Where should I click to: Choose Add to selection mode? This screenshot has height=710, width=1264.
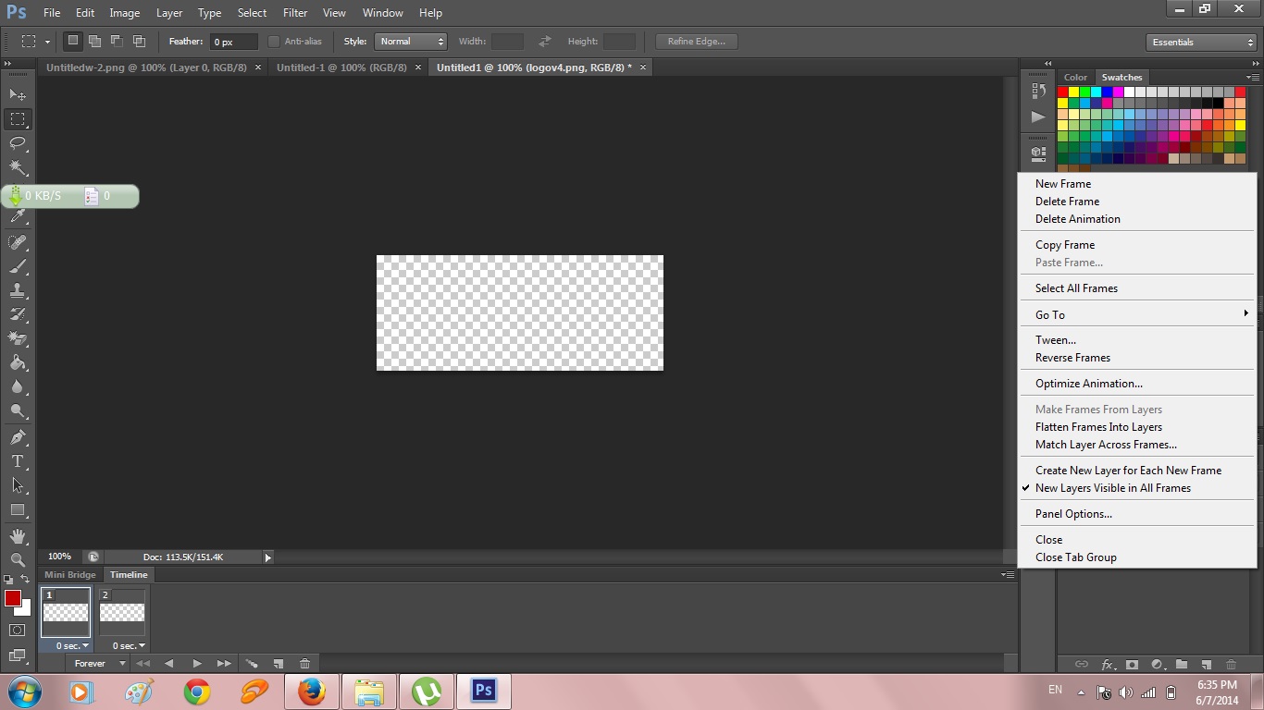point(95,41)
